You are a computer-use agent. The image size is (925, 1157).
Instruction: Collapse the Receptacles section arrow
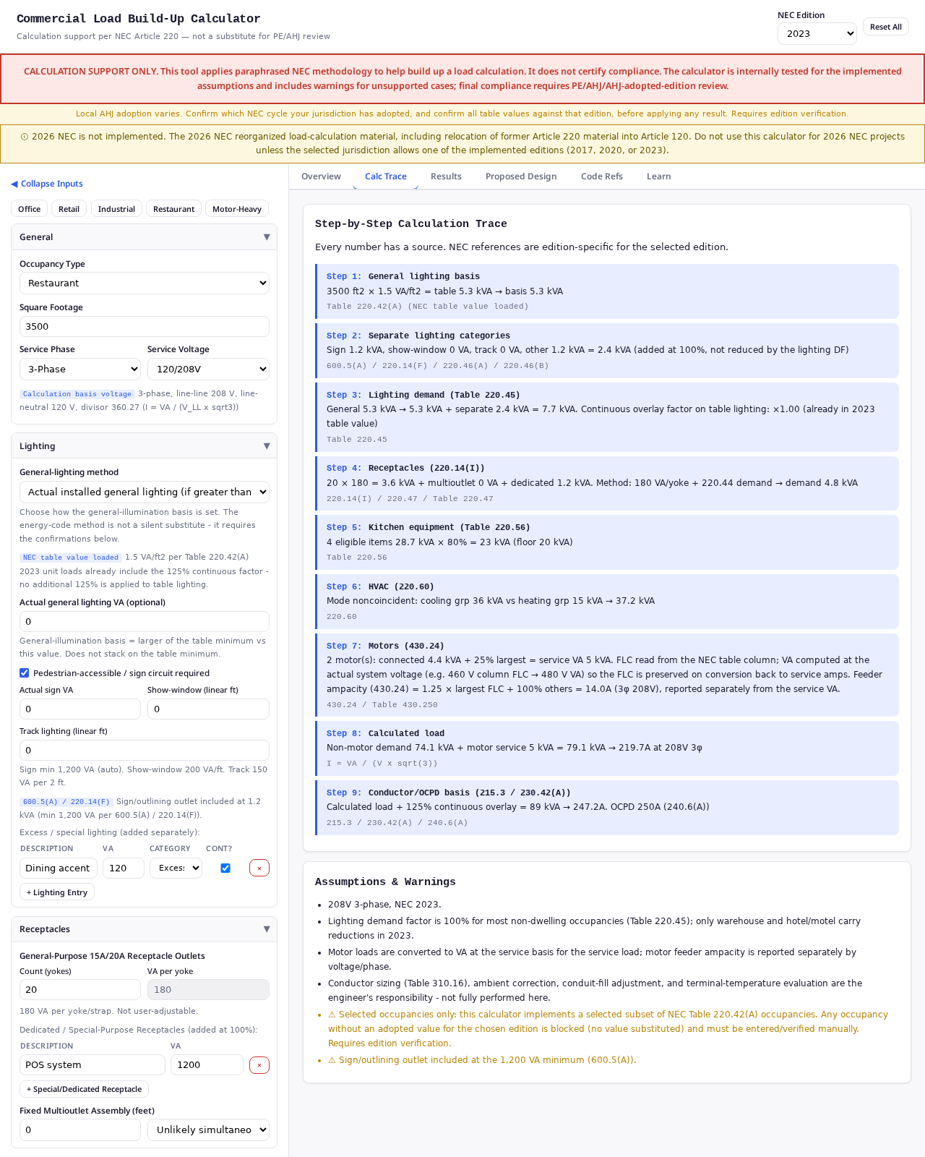pos(267,929)
